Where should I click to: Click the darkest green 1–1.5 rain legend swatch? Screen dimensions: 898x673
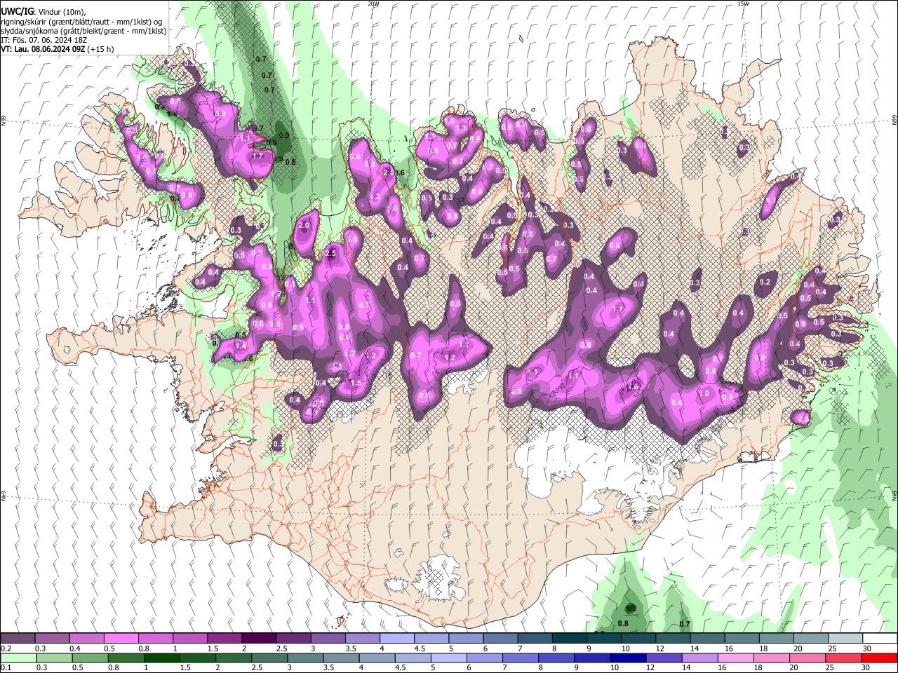click(x=162, y=658)
